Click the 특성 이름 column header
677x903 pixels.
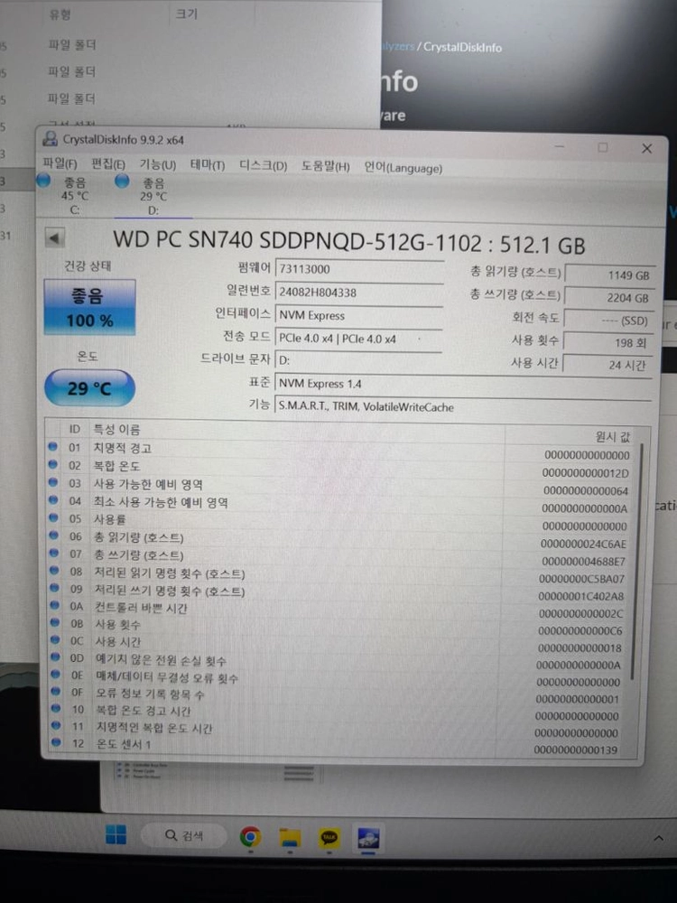[116, 429]
